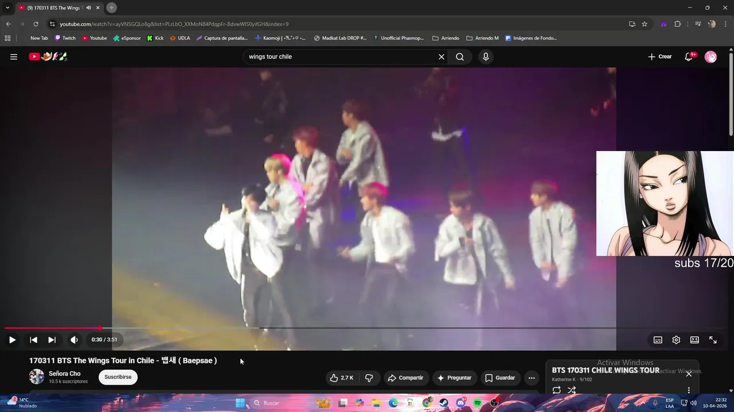Like the video with 2.7 K likes
This screenshot has height=412, width=734.
coord(341,378)
